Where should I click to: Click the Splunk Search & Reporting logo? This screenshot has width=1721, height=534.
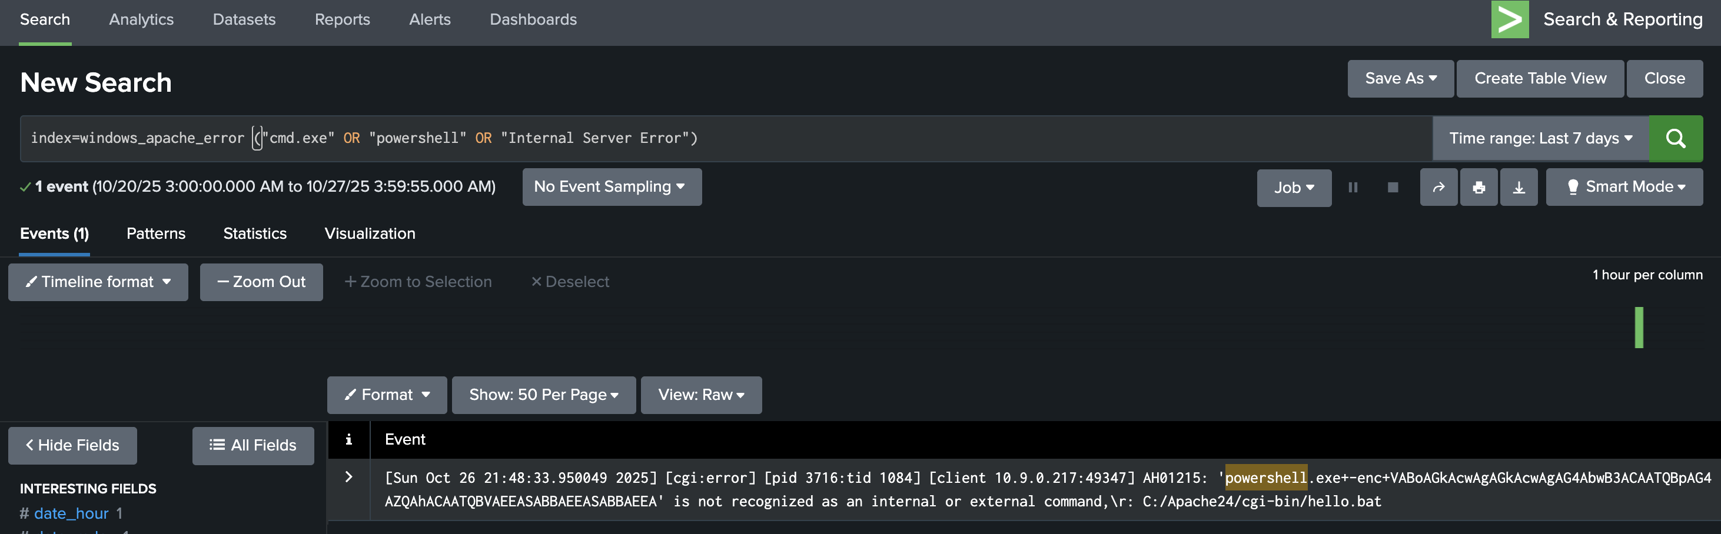click(1509, 19)
